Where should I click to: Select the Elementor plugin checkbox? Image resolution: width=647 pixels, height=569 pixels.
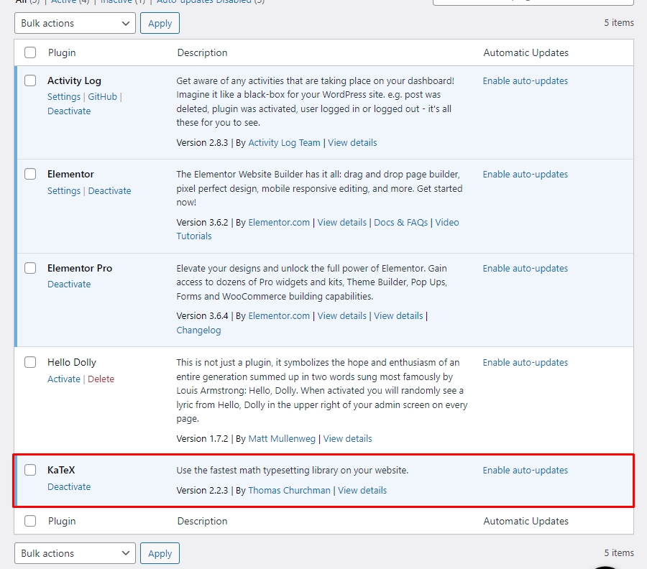click(x=30, y=174)
